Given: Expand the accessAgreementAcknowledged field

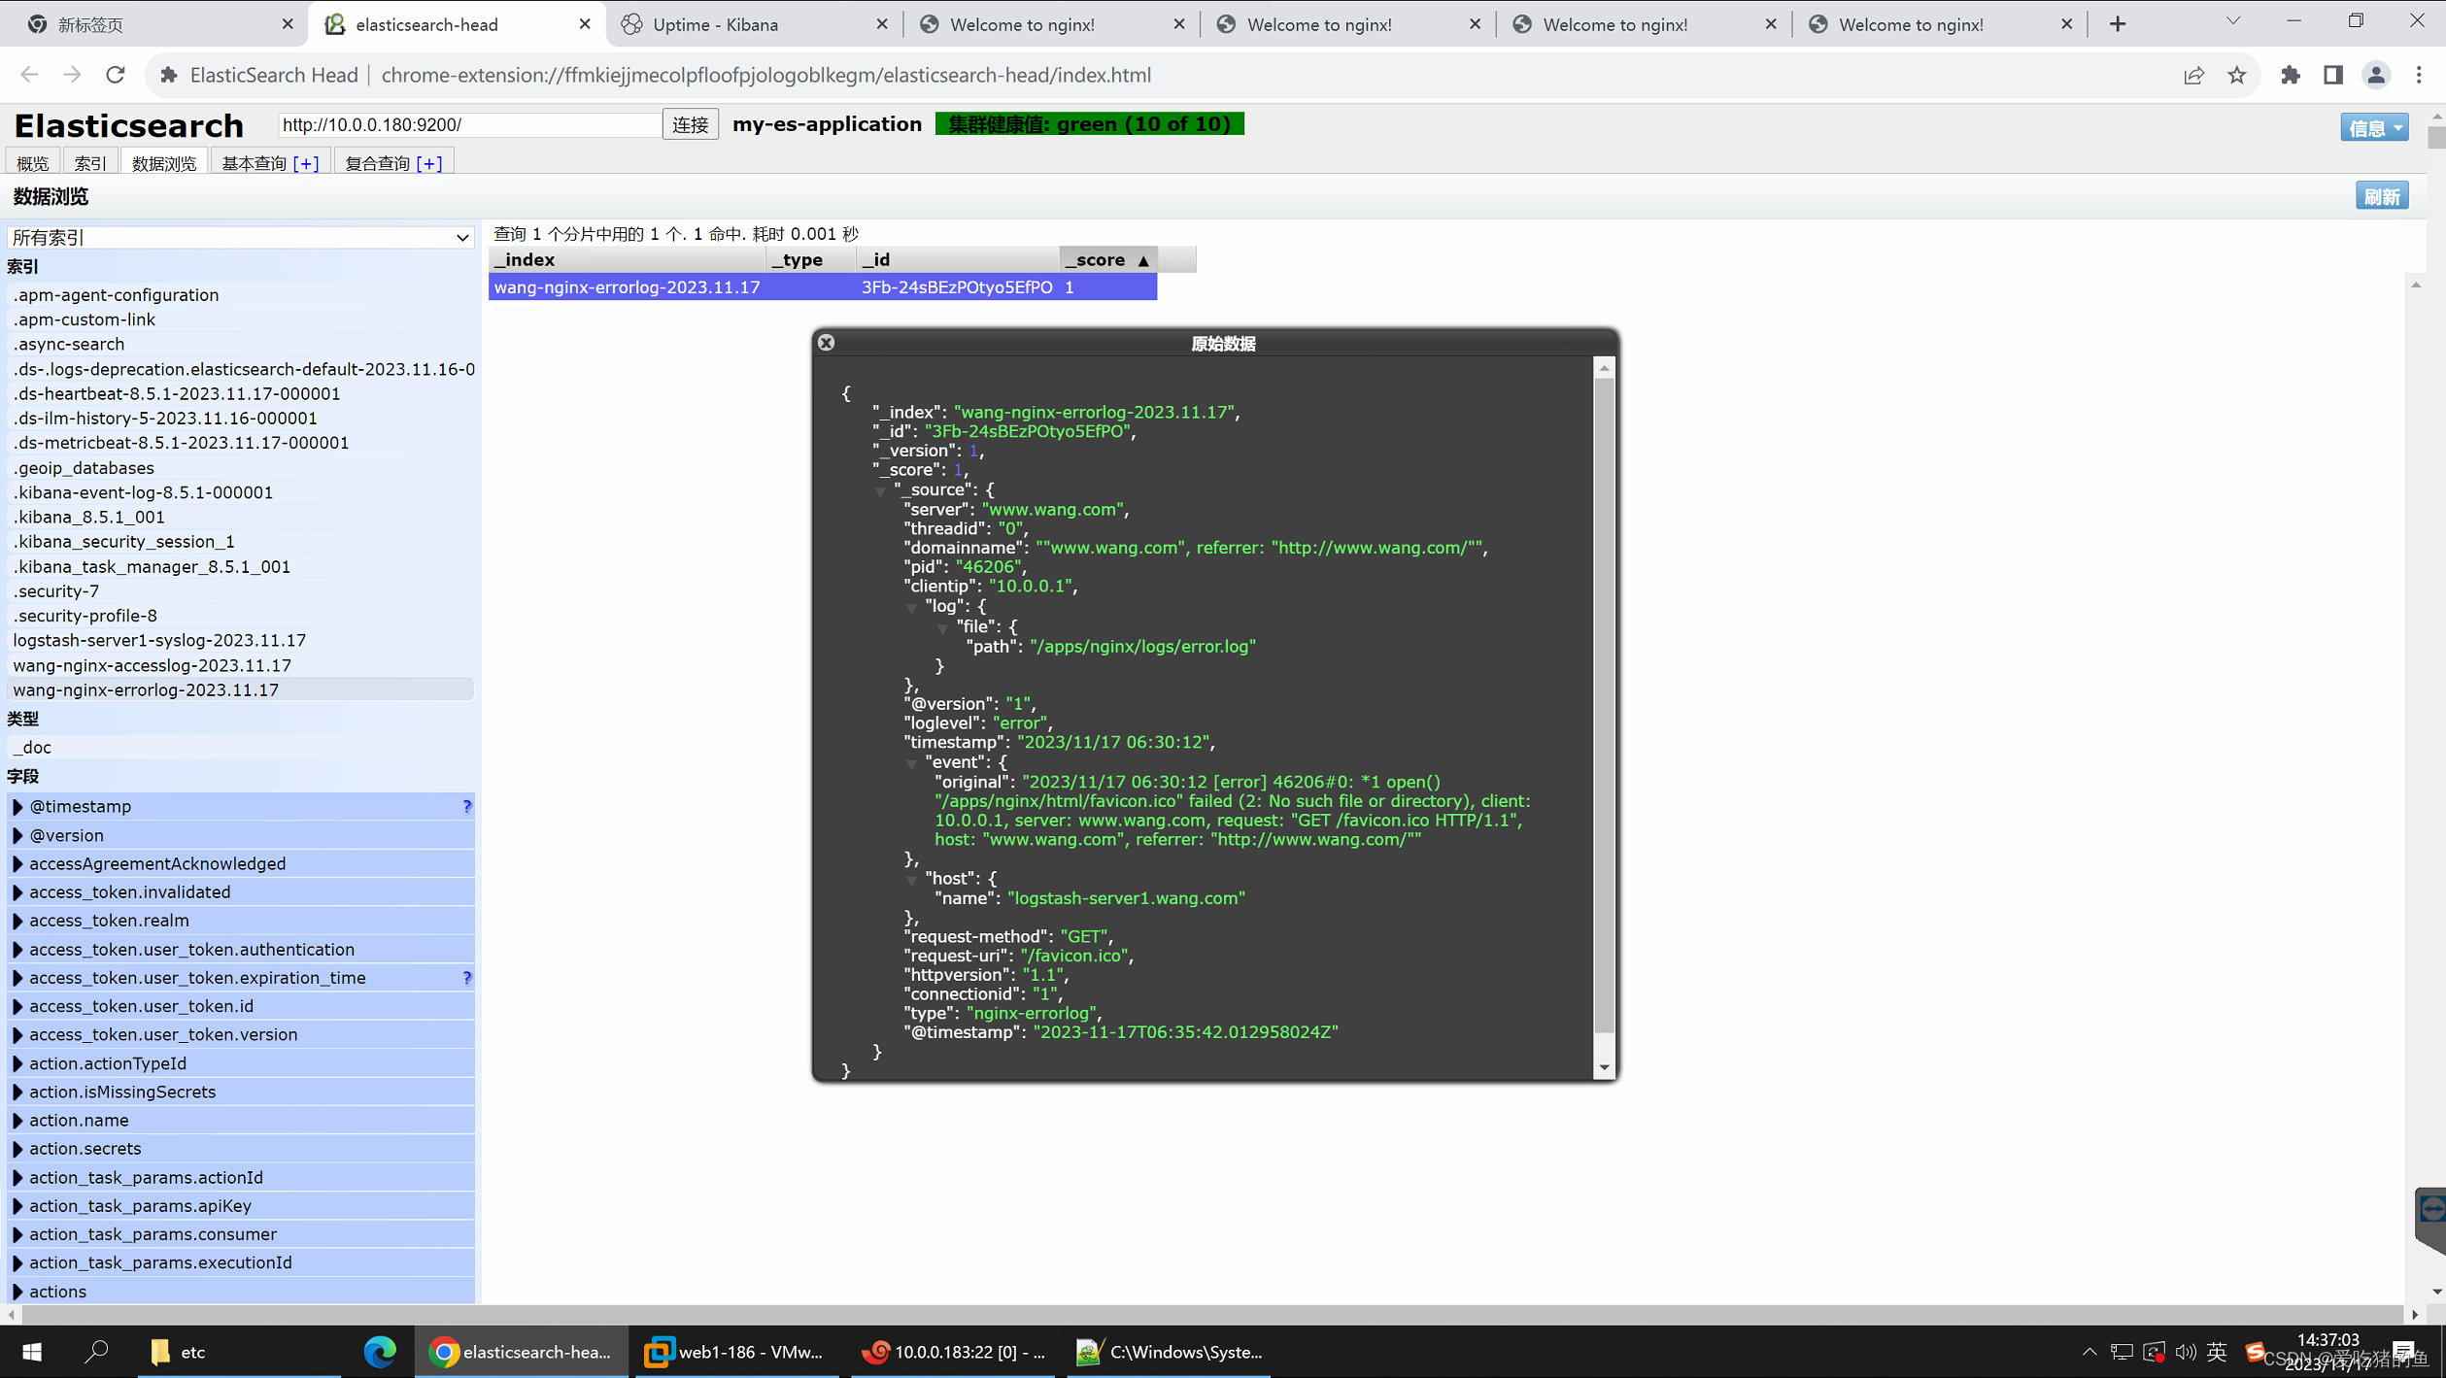Looking at the screenshot, I should [x=17, y=864].
